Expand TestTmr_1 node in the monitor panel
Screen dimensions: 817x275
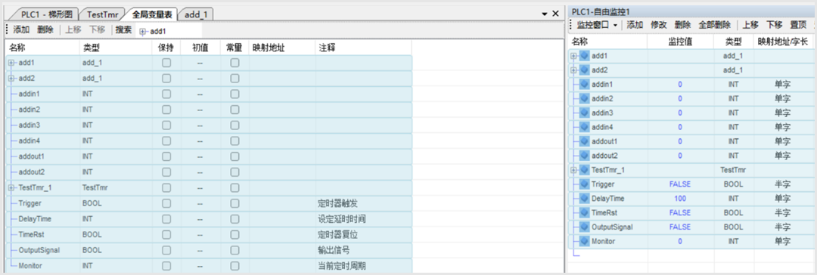click(574, 170)
